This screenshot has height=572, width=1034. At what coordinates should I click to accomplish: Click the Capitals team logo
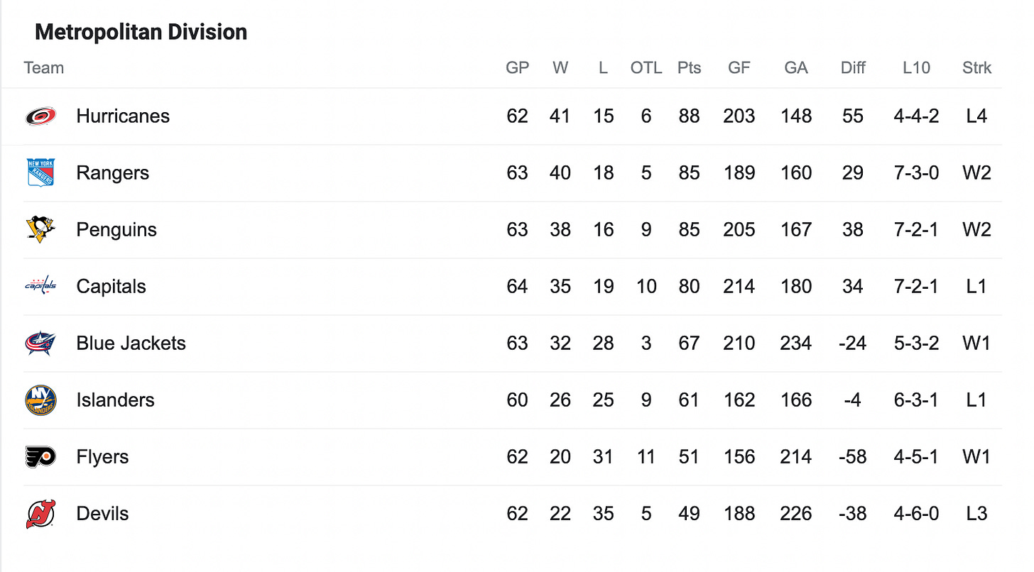coord(40,287)
